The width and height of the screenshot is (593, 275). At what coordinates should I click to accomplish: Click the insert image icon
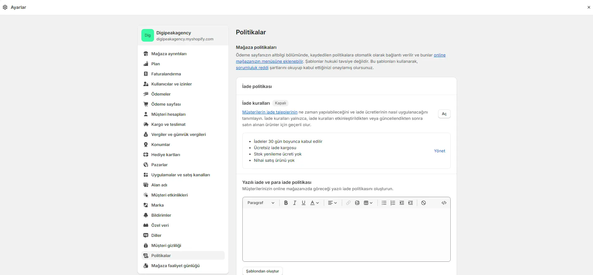pos(357,203)
